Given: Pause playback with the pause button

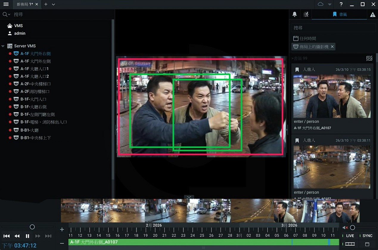Looking at the screenshot, I should (27, 236).
